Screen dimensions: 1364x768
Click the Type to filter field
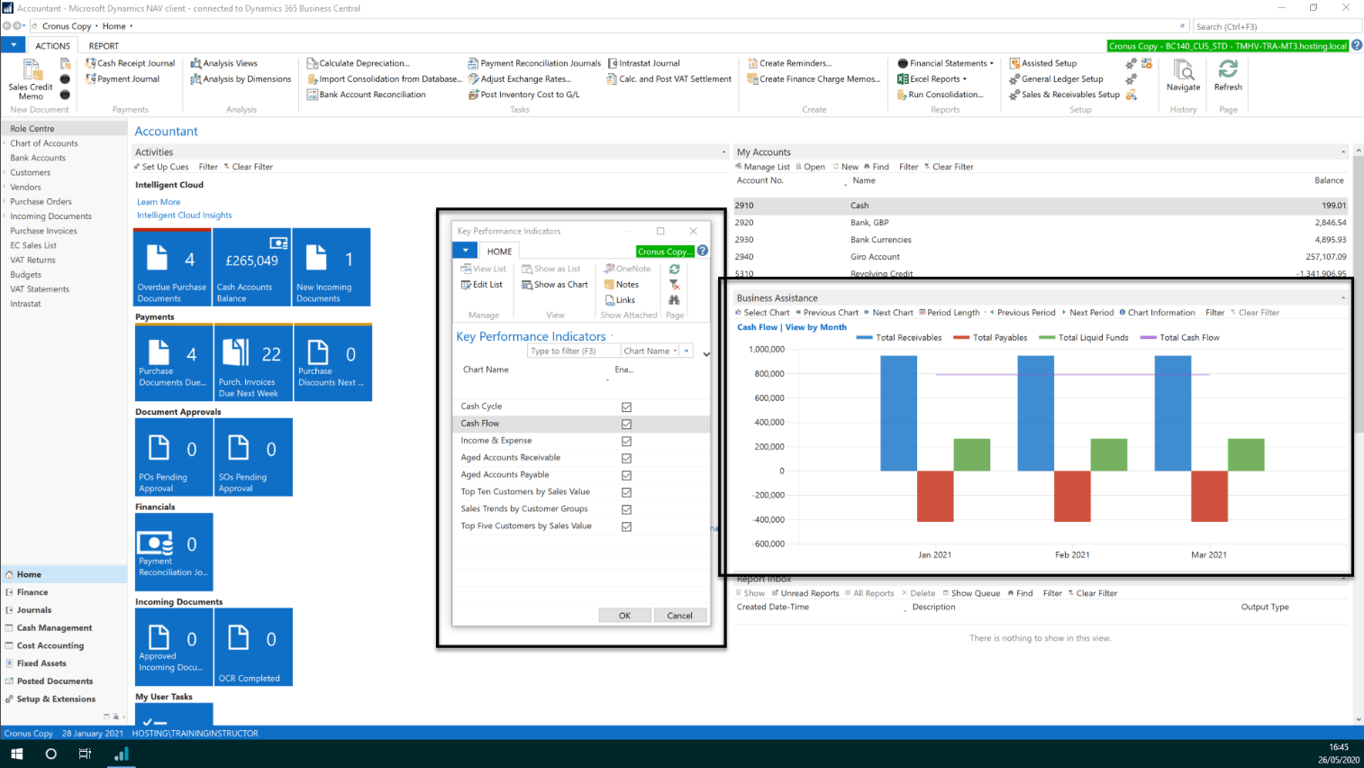click(574, 351)
